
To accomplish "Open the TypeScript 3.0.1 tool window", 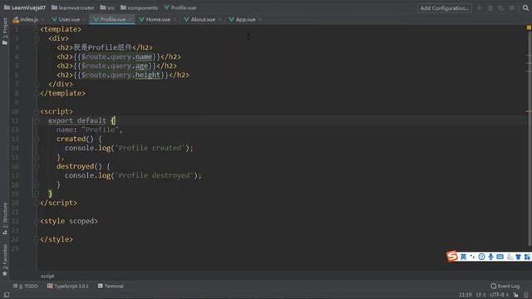I will coord(68,286).
